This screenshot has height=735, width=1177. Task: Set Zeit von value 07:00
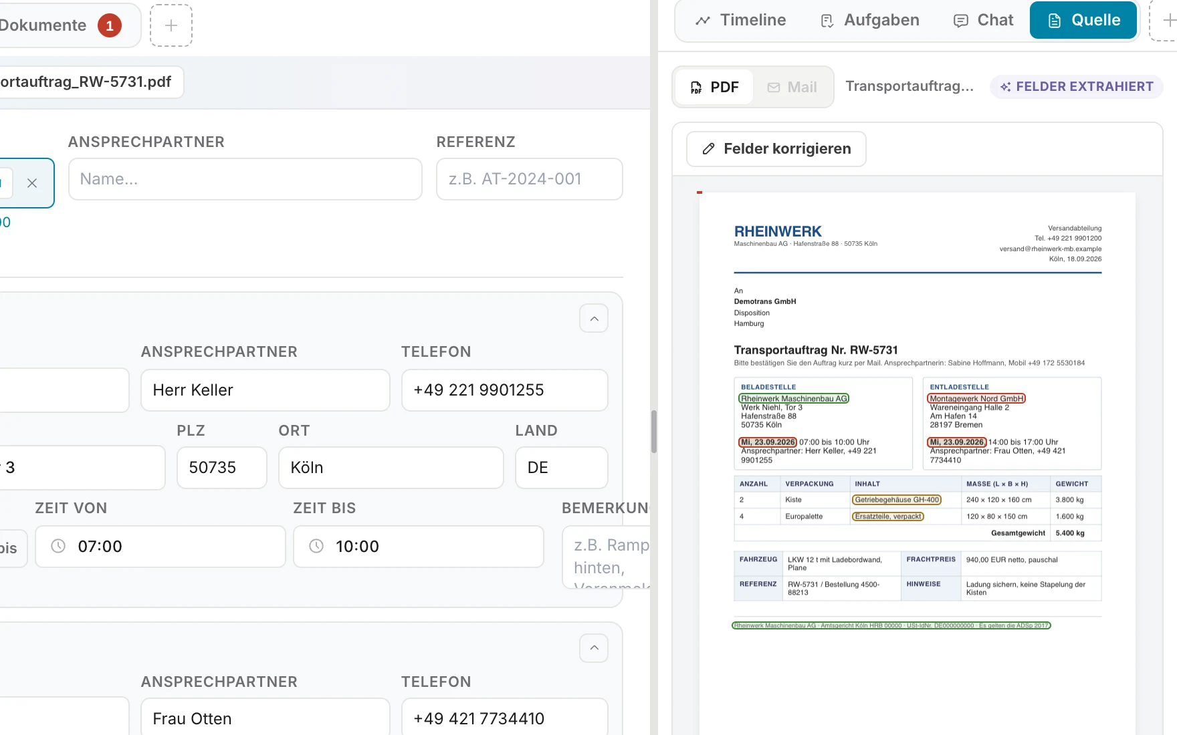click(x=160, y=547)
